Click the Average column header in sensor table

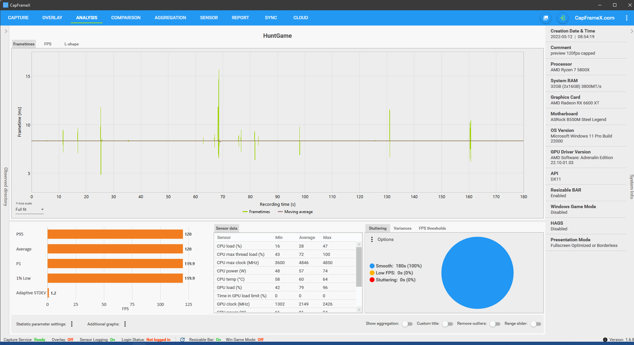(x=307, y=238)
